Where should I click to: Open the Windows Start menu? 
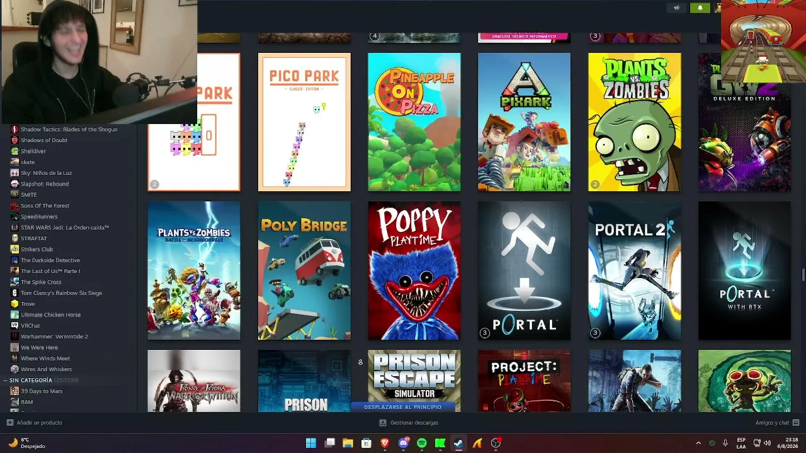coord(310,443)
